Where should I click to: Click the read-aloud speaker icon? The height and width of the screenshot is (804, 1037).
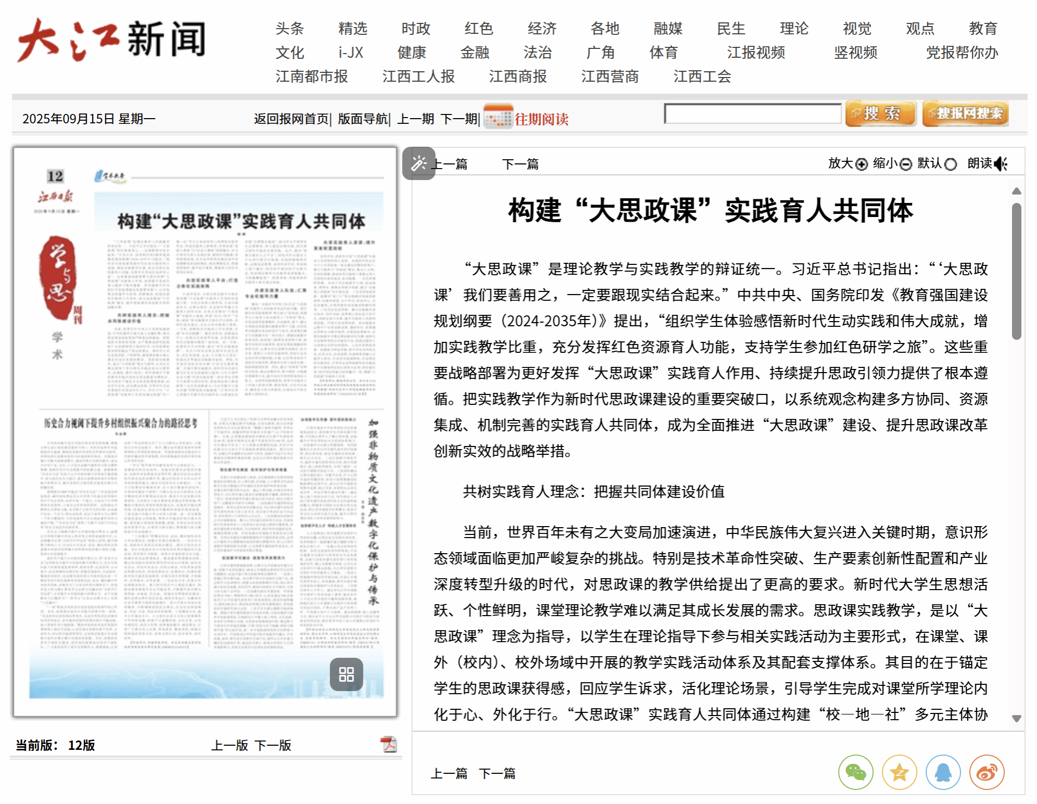(1001, 164)
